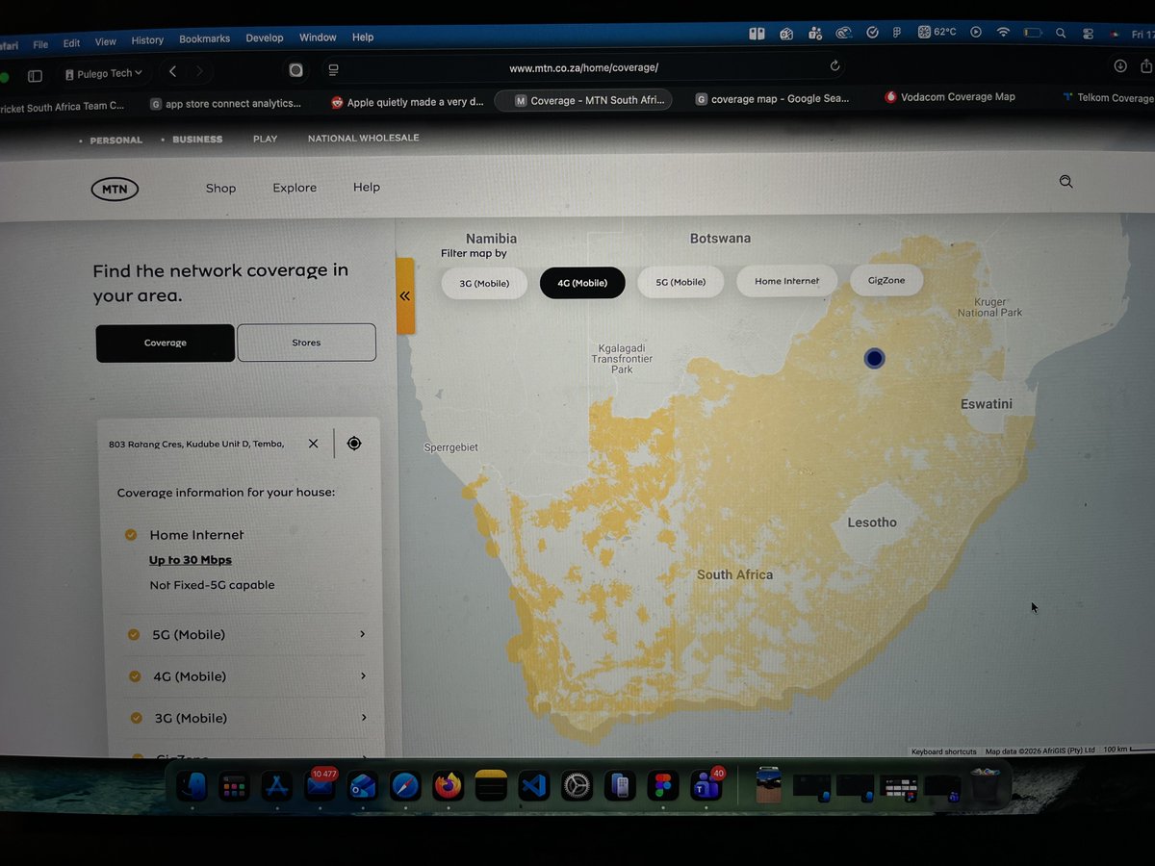
Task: Open the Shop navigation link
Action: (x=220, y=189)
